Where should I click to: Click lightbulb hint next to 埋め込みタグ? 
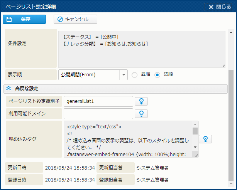[x=205, y=139]
